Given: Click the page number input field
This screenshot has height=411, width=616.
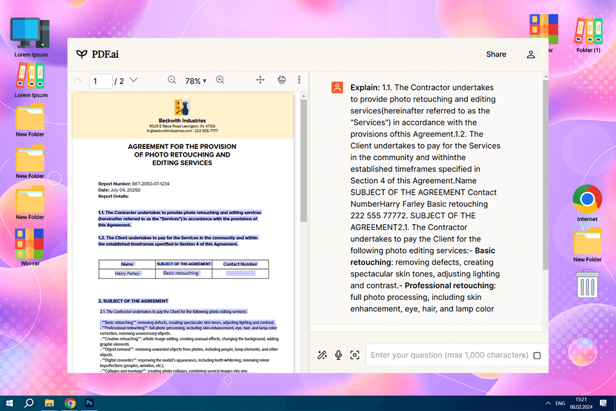Looking at the screenshot, I should (101, 81).
